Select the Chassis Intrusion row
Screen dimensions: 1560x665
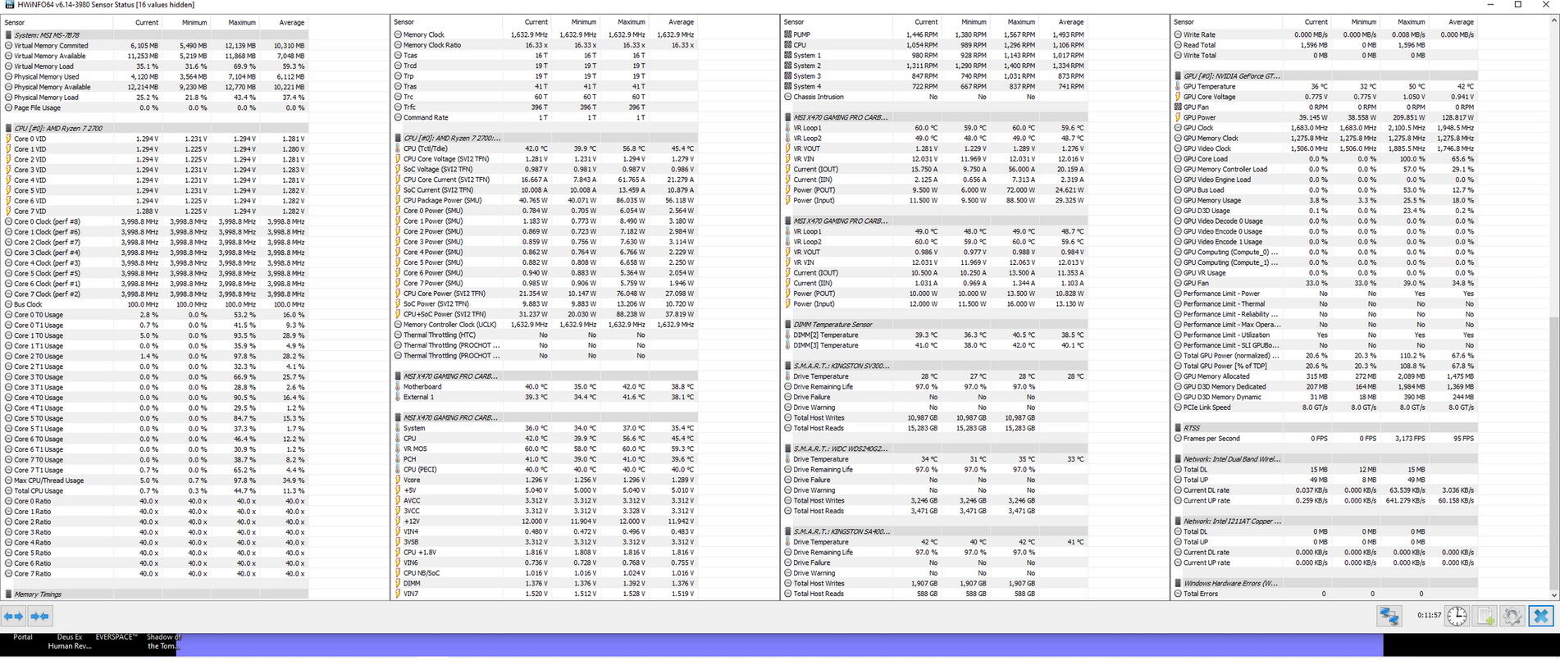[934, 97]
